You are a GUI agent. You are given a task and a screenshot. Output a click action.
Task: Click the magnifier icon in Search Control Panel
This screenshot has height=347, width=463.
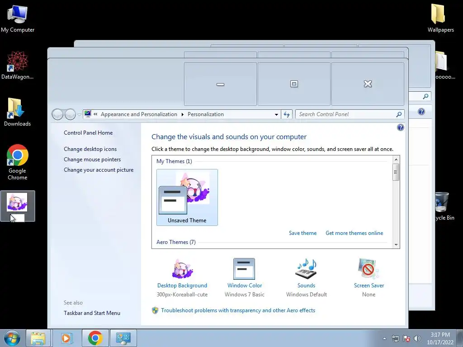pos(399,114)
